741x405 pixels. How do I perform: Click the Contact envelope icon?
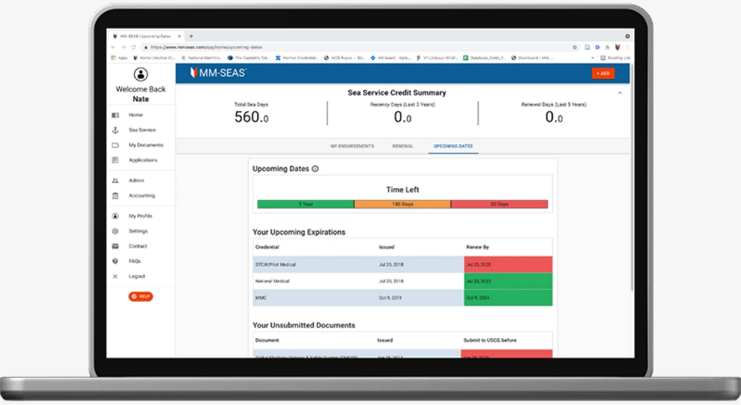coord(115,246)
